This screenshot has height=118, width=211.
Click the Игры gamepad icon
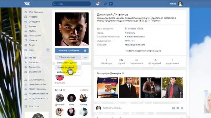26,50
